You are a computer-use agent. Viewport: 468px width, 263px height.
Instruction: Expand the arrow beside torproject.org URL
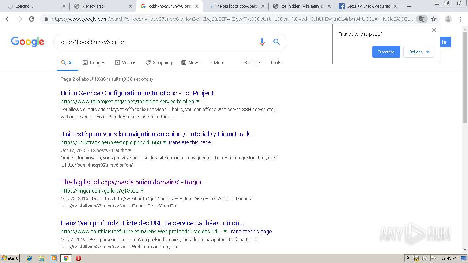198,102
